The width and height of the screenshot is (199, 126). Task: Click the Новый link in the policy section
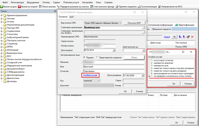click(x=167, y=37)
